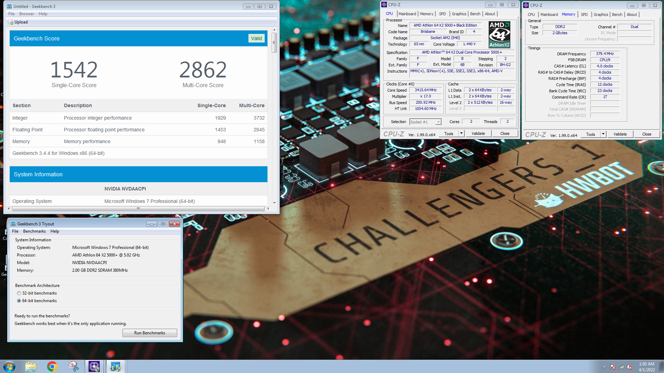Open the File menu in Geekbench 3 results window
664x373 pixels.
[11, 14]
